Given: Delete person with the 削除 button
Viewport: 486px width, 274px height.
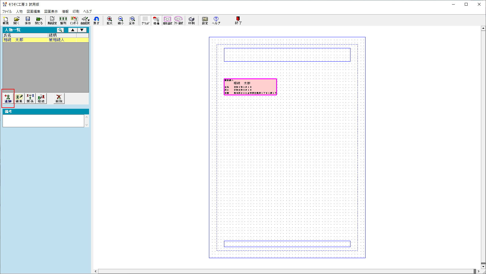Looking at the screenshot, I should click(x=59, y=99).
